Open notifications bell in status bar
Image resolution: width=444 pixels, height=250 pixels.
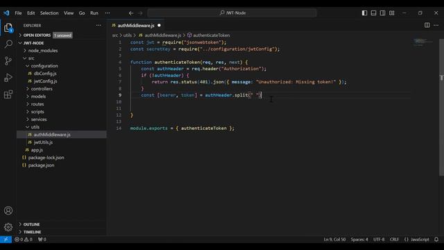point(436,239)
